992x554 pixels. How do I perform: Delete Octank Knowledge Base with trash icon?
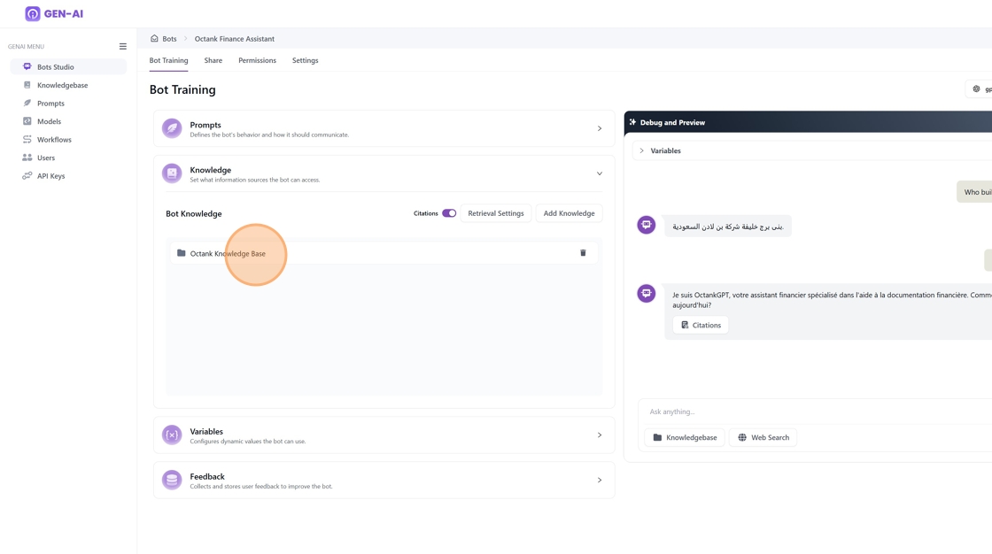583,253
